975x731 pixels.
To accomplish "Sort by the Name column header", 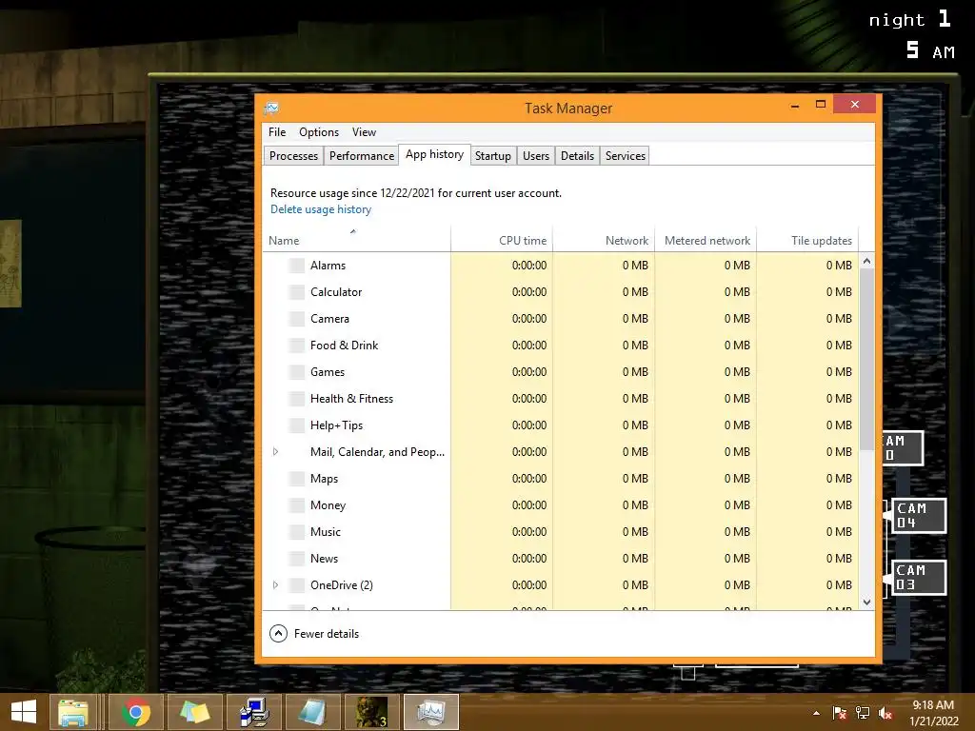I will click(x=356, y=240).
